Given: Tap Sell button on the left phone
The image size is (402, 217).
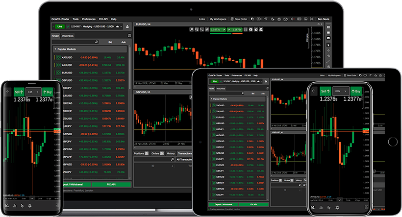Looking at the screenshot, I should point(19,92).
